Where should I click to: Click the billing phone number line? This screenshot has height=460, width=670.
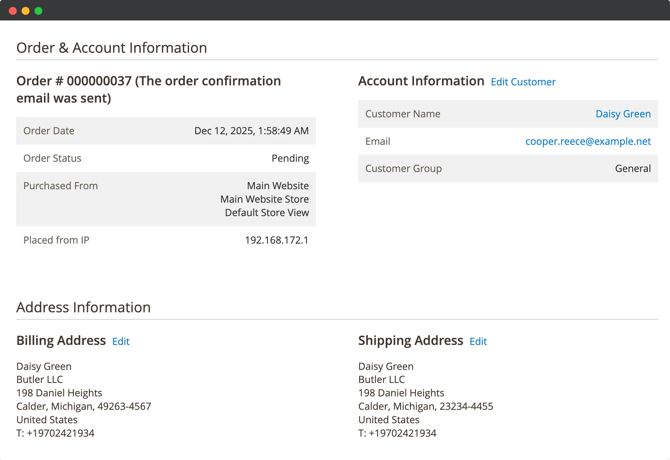[x=55, y=433]
